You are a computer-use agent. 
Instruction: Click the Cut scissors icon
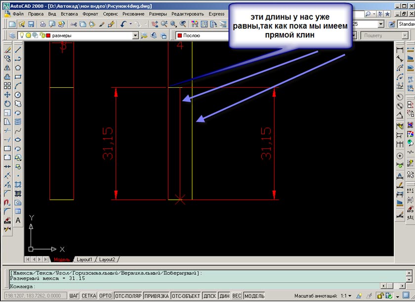74,24
